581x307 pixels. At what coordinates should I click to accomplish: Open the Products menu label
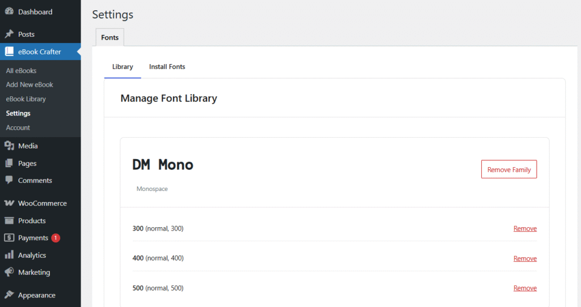(x=32, y=221)
